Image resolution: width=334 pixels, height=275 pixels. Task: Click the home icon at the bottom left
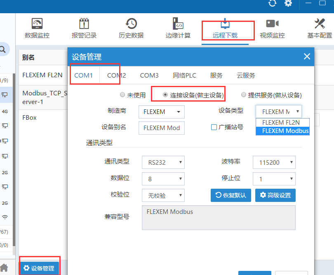pos(4,268)
